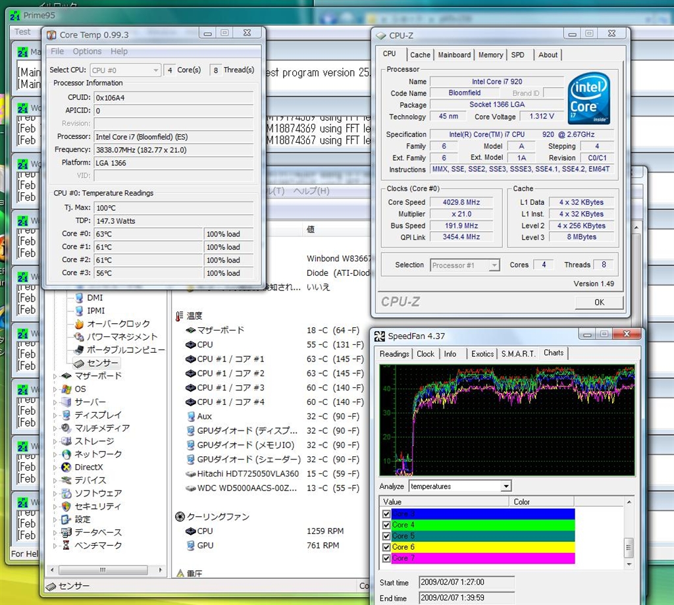
Task: Toggle the Core 6 chart checkbox
Action: tap(386, 547)
